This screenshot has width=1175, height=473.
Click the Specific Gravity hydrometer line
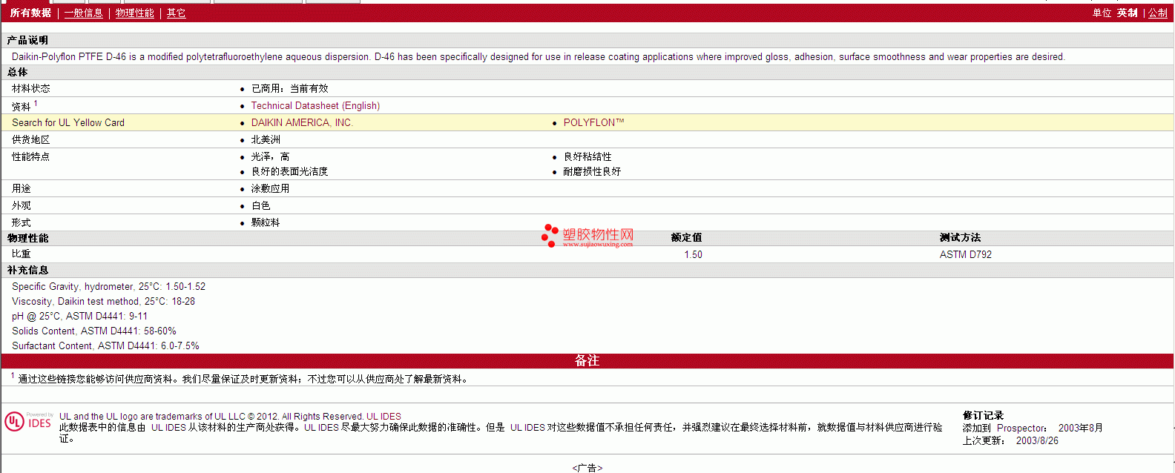click(x=108, y=287)
